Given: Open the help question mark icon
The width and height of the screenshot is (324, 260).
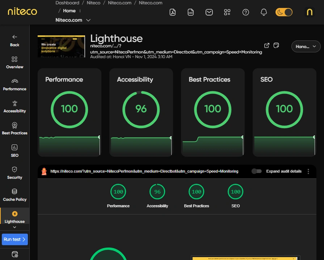Looking at the screenshot, I should point(245,12).
